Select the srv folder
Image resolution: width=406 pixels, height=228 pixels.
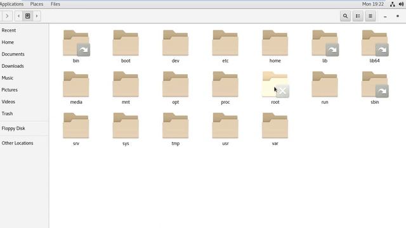[x=76, y=125]
